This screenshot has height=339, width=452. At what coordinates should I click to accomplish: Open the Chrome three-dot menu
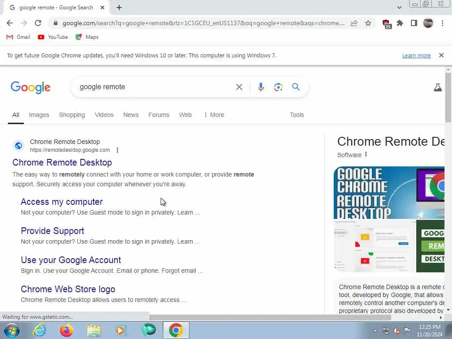442,23
